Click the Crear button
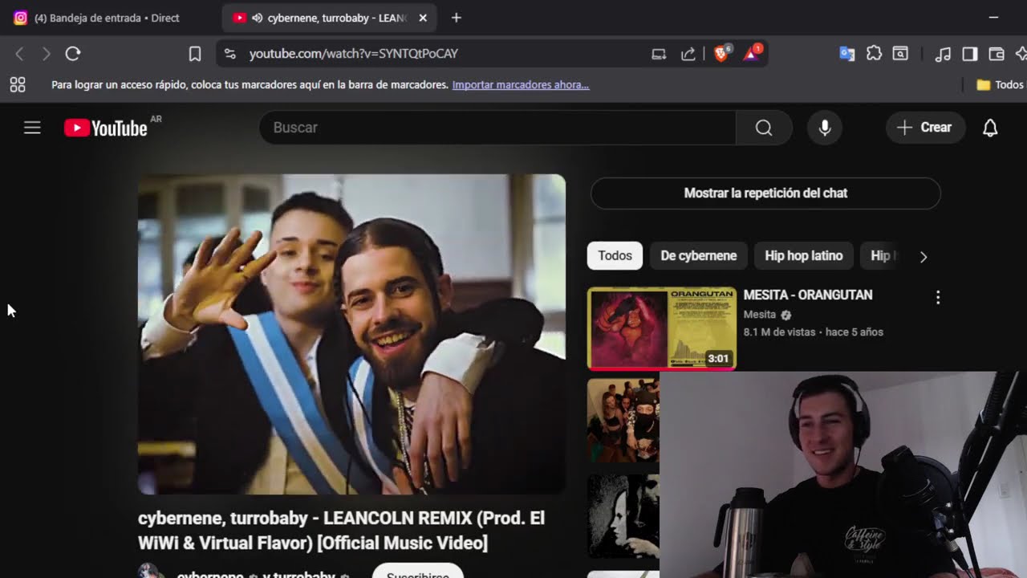Viewport: 1027px width, 578px height. 925,128
